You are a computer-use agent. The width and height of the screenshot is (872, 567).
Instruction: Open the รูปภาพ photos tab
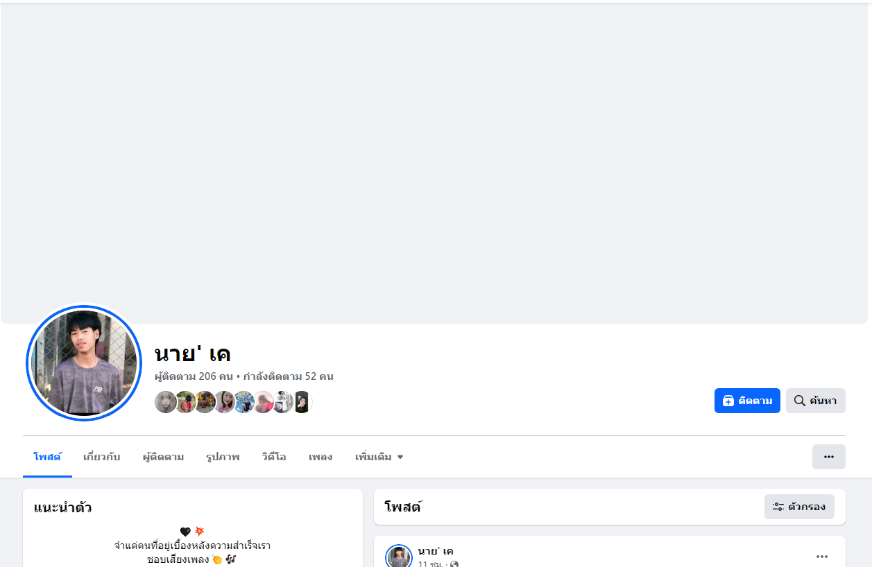click(223, 457)
